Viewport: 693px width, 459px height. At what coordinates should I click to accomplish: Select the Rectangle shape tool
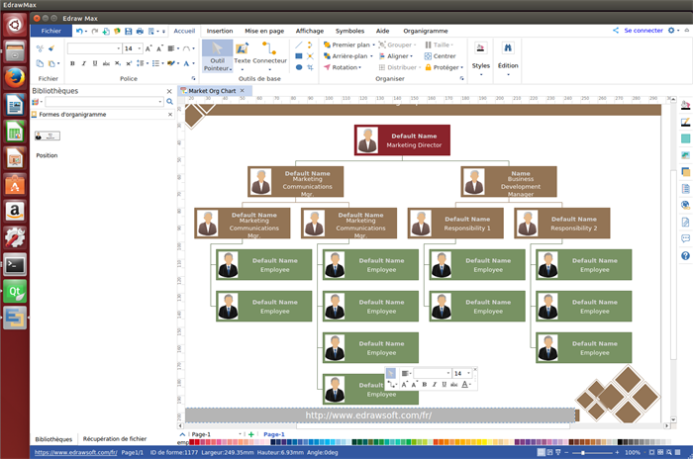[299, 56]
